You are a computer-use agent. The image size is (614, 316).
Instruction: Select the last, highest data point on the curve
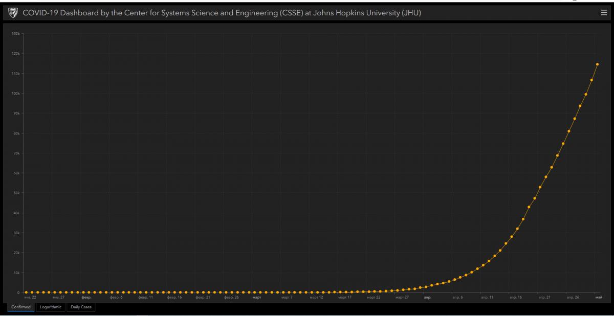coord(597,64)
